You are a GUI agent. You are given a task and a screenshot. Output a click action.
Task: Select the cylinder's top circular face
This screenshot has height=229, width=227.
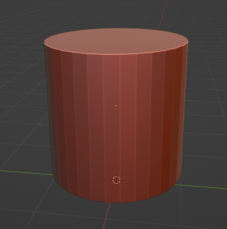[116, 40]
